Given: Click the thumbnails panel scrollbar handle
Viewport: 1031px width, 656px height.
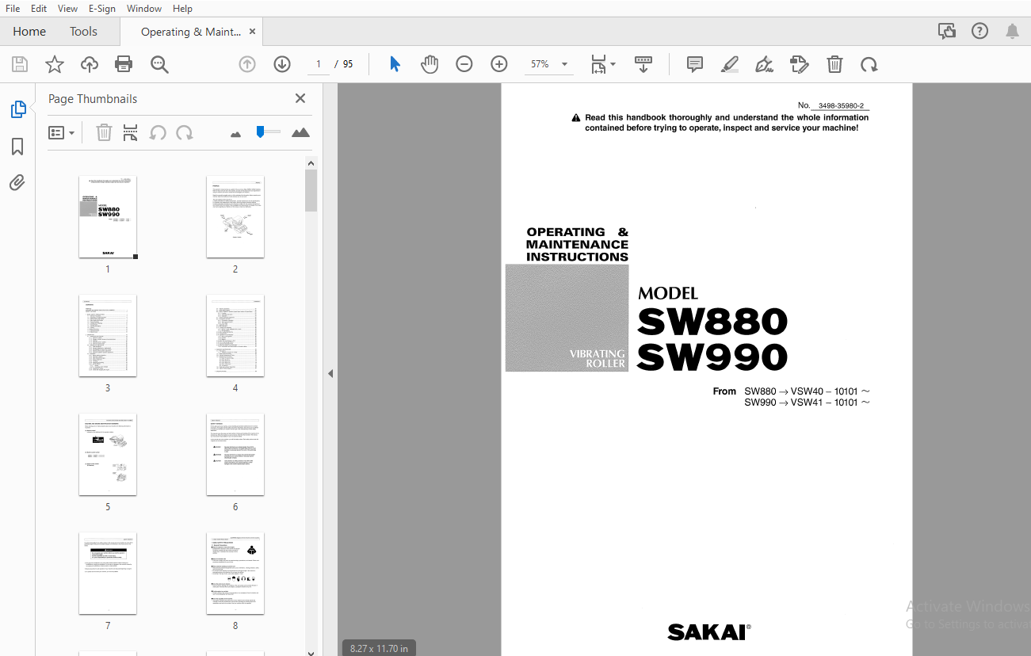Looking at the screenshot, I should tap(311, 190).
